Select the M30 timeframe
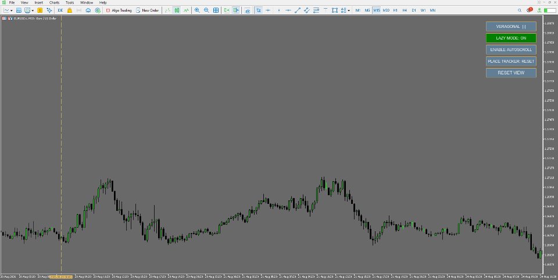Screen dimensions: 558x280 coord(386,10)
